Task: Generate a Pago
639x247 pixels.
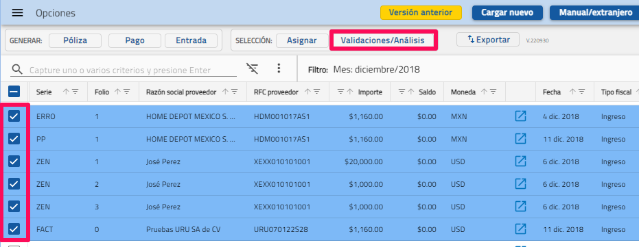Action: 135,40
